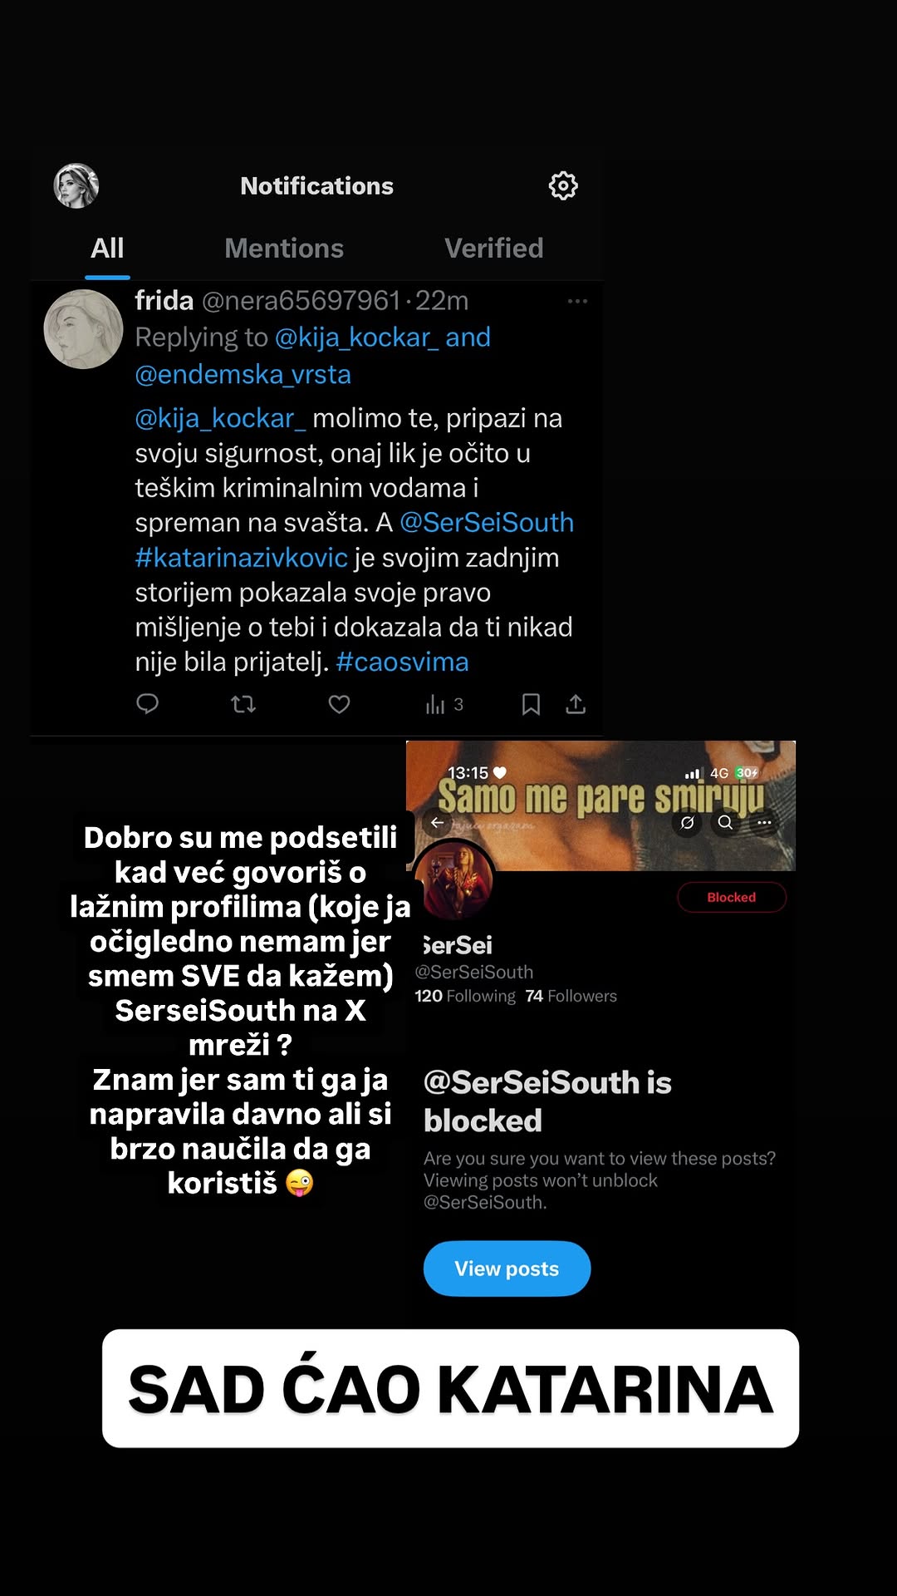Open the @endemska_vrsta mention link
The image size is (897, 1596).
pos(243,374)
